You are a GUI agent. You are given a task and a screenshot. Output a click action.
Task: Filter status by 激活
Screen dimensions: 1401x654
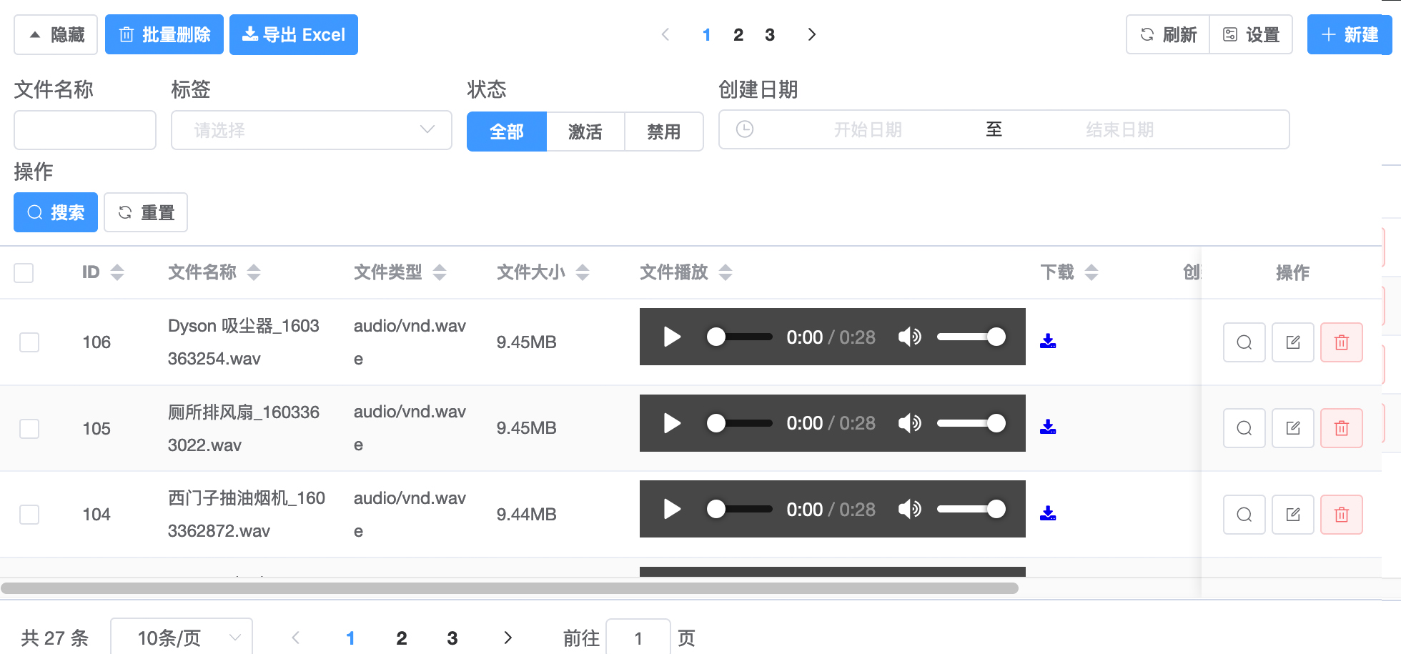coord(585,132)
